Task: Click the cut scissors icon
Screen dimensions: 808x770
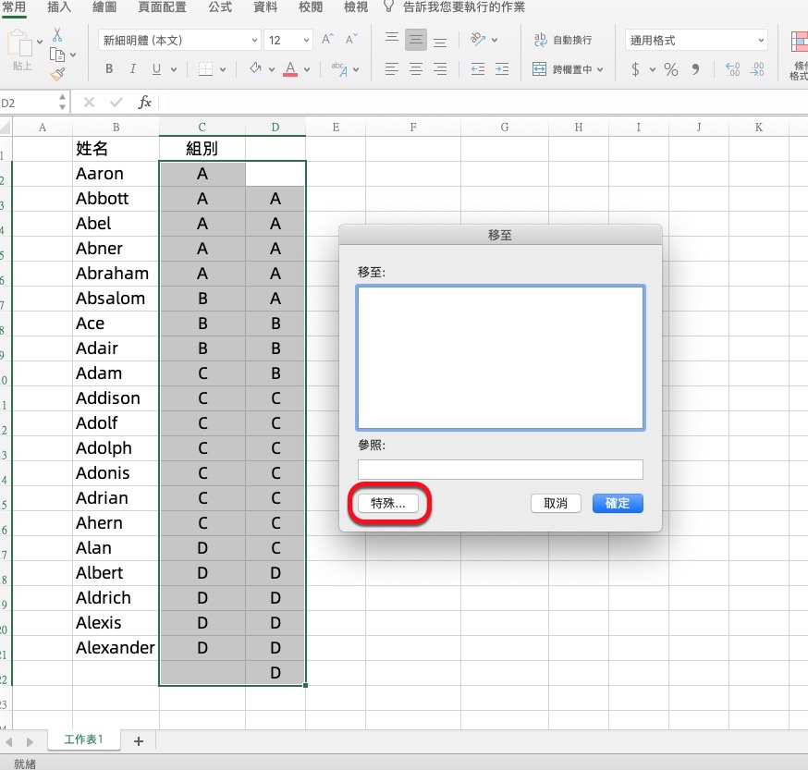Action: pyautogui.click(x=57, y=35)
